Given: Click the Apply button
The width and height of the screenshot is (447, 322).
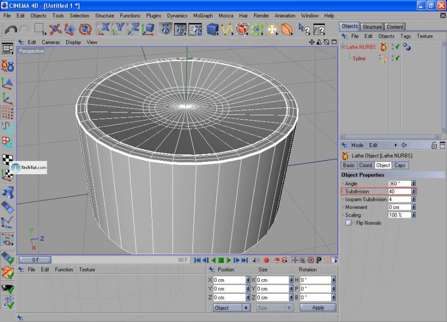Looking at the screenshot, I should 318,307.
